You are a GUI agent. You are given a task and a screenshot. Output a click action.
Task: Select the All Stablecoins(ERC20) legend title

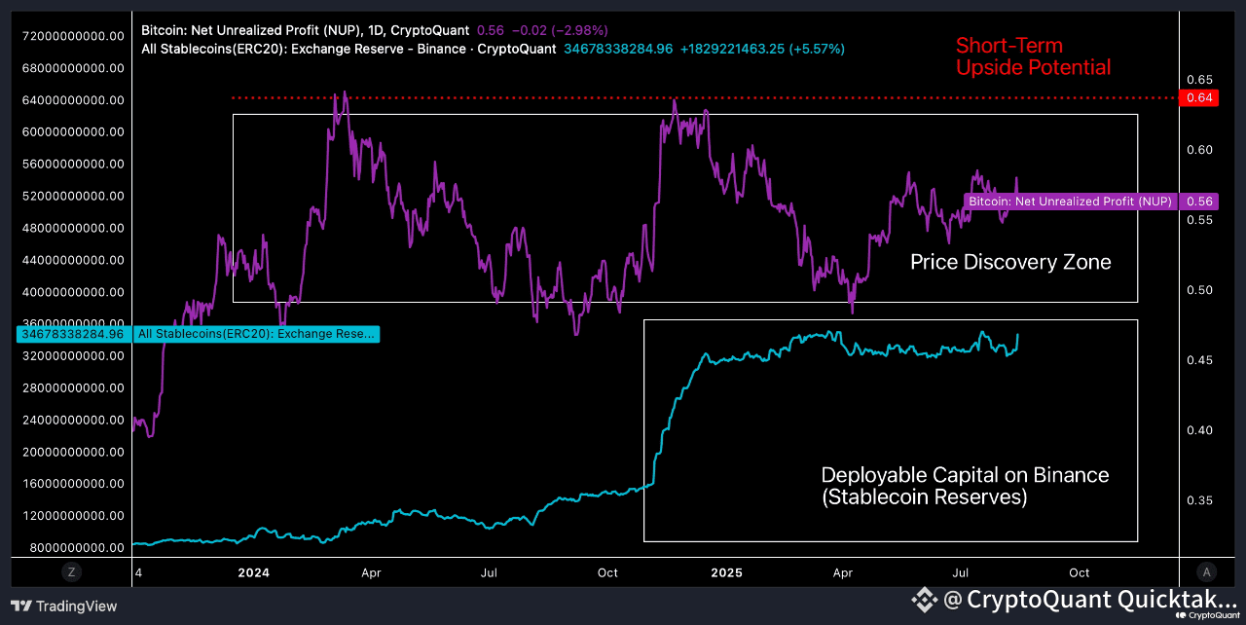coord(348,48)
